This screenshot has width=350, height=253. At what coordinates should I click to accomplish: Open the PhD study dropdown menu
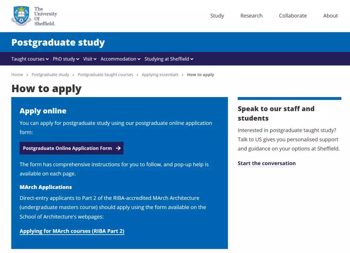(66, 59)
